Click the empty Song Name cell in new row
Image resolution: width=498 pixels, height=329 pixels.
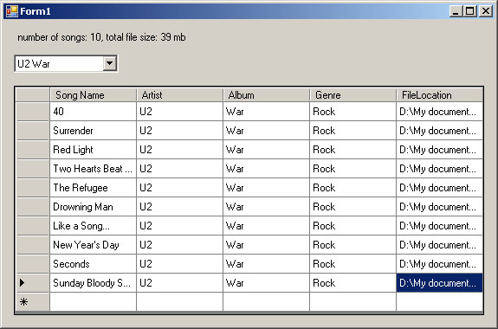(93, 301)
